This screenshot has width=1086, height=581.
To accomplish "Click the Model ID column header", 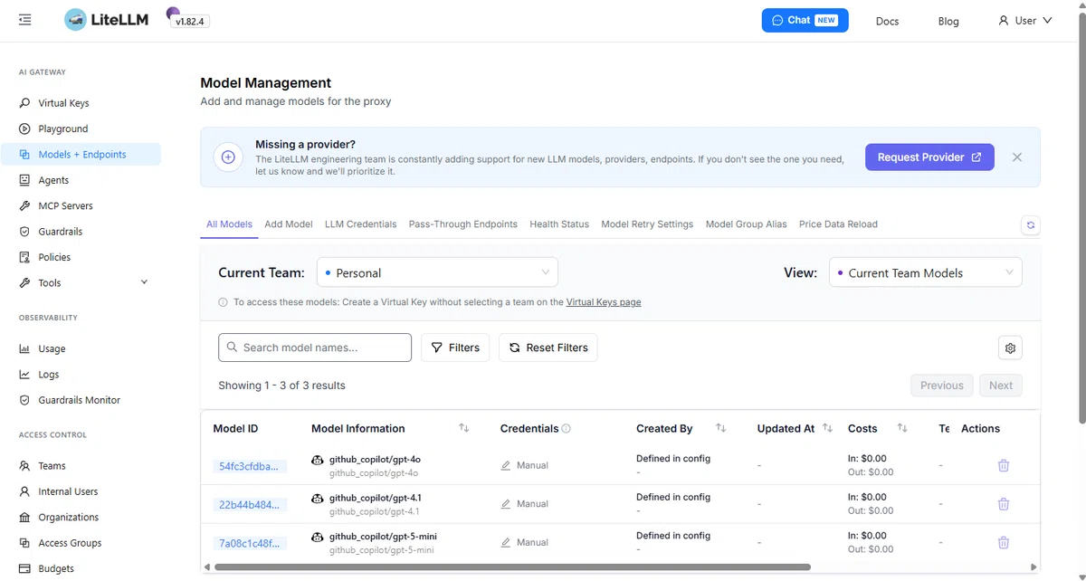I will tap(235, 428).
